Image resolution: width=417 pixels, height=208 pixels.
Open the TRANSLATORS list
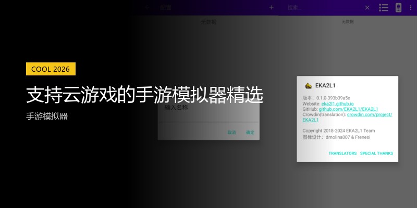(342, 153)
